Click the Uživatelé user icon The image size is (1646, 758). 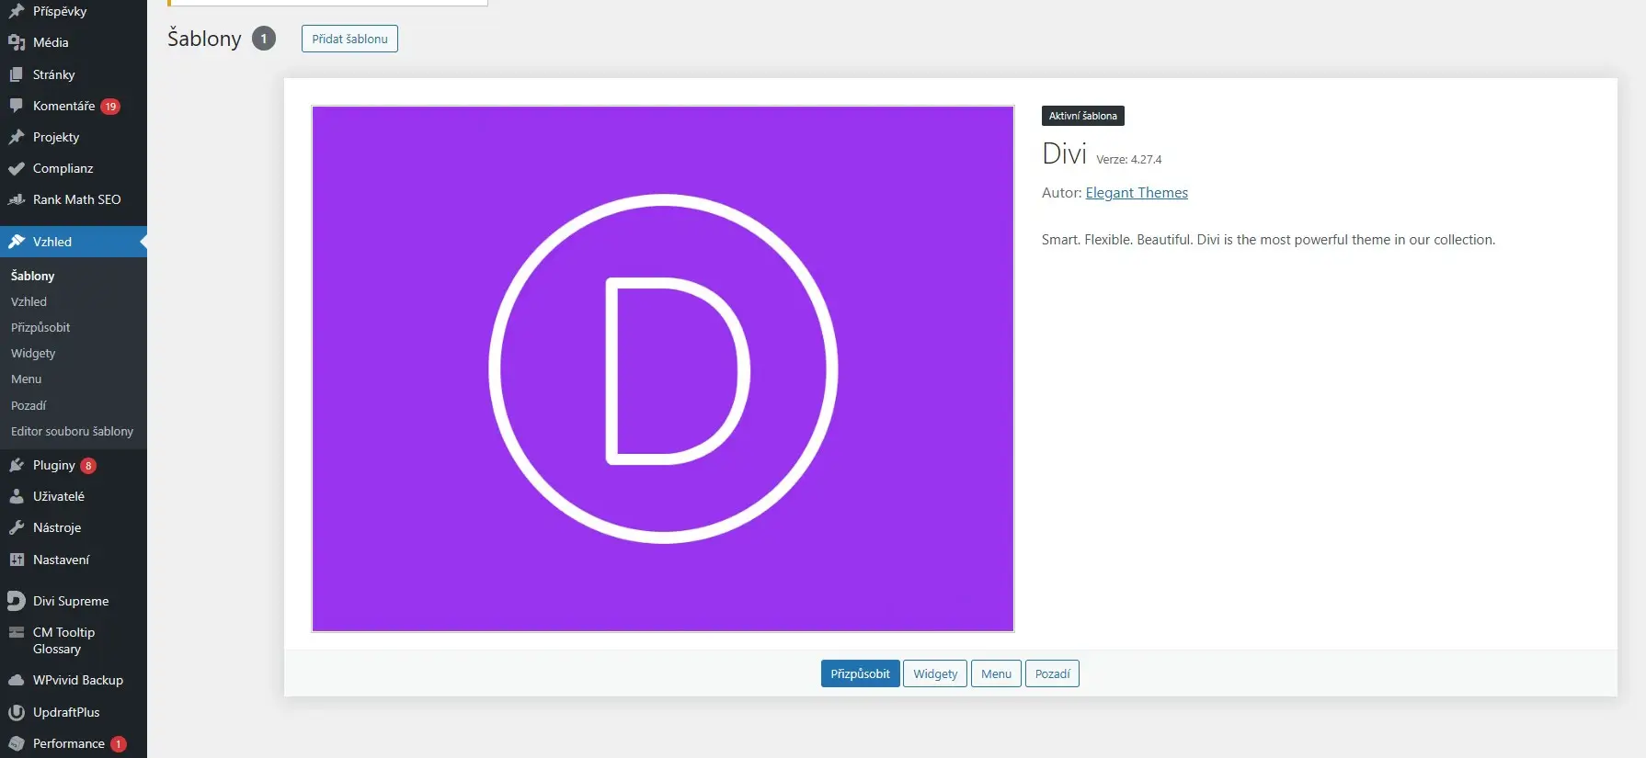[17, 496]
